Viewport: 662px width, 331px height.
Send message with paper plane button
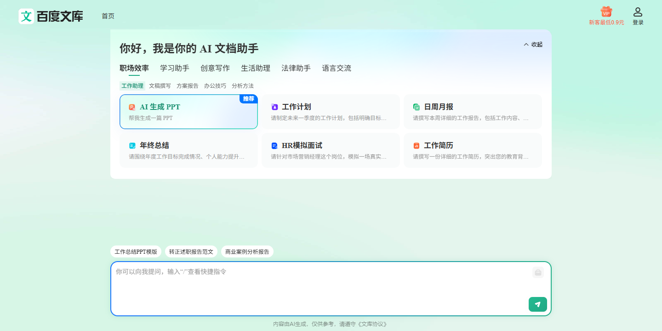538,304
